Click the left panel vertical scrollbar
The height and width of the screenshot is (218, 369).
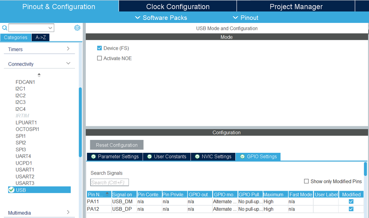[80, 122]
